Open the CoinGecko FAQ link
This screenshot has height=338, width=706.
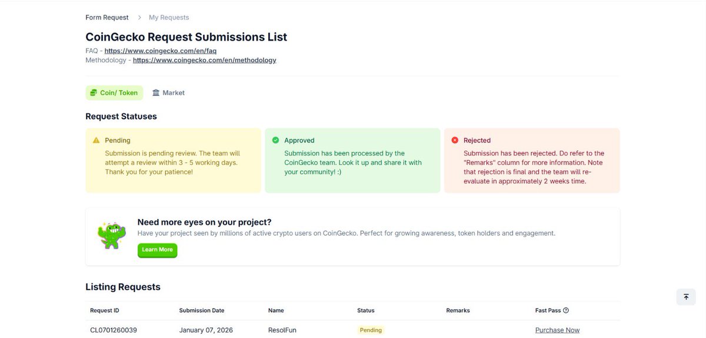pyautogui.click(x=161, y=51)
